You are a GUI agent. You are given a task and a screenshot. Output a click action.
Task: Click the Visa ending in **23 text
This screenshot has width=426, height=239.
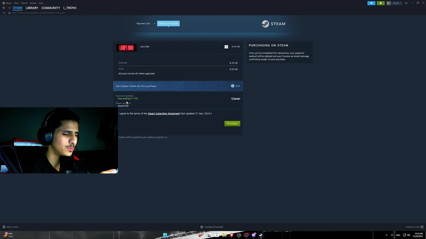[x=128, y=99]
